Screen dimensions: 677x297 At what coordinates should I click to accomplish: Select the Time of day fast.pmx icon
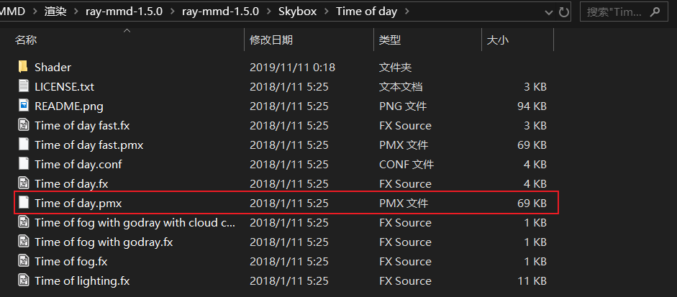click(x=23, y=145)
